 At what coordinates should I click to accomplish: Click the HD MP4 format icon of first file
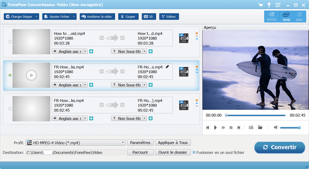coord(183,38)
